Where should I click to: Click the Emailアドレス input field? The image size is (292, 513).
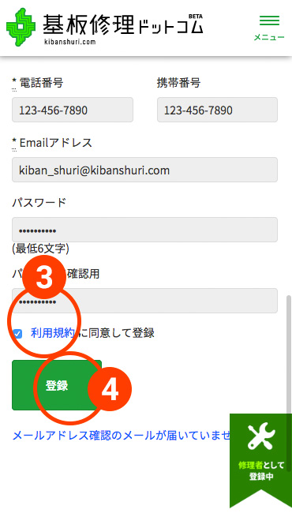coord(145,170)
